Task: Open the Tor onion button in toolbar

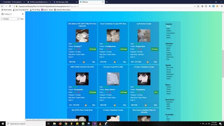Action: (202, 6)
